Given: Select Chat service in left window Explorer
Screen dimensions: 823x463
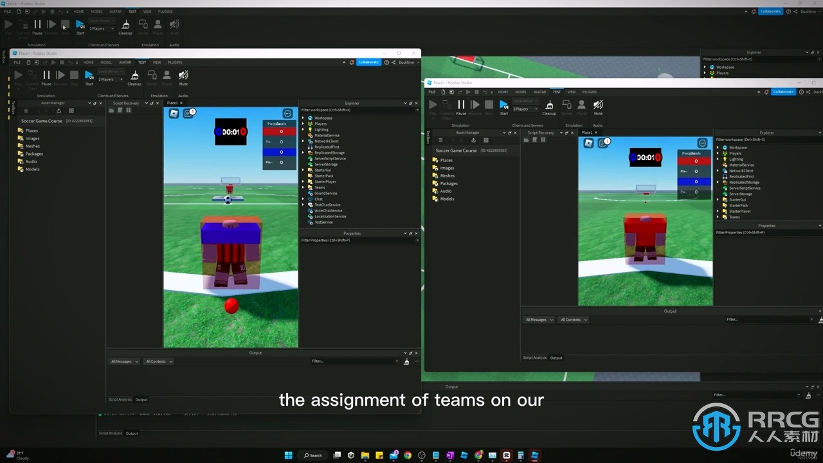Looking at the screenshot, I should (318, 199).
